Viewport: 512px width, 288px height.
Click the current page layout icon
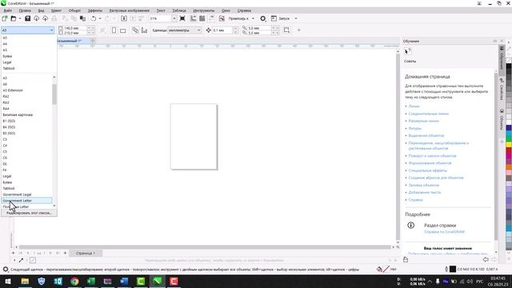coord(144,30)
